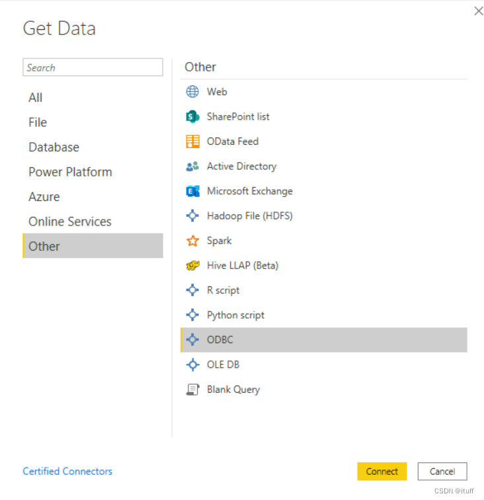This screenshot has height=500, width=484.
Task: Select the Other category
Action: pyautogui.click(x=93, y=246)
